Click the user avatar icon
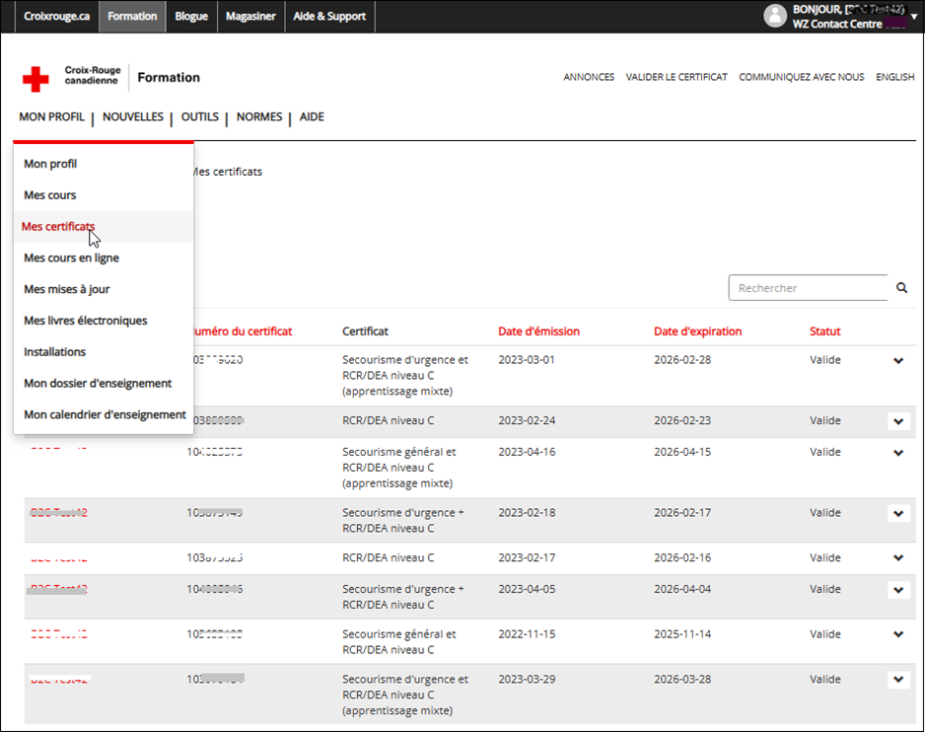This screenshot has height=732, width=925. click(x=775, y=16)
